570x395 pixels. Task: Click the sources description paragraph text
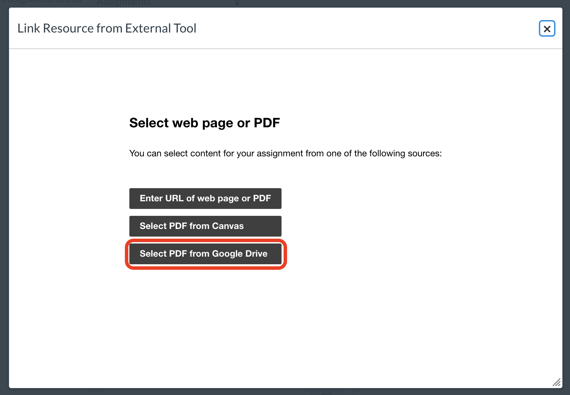click(285, 153)
